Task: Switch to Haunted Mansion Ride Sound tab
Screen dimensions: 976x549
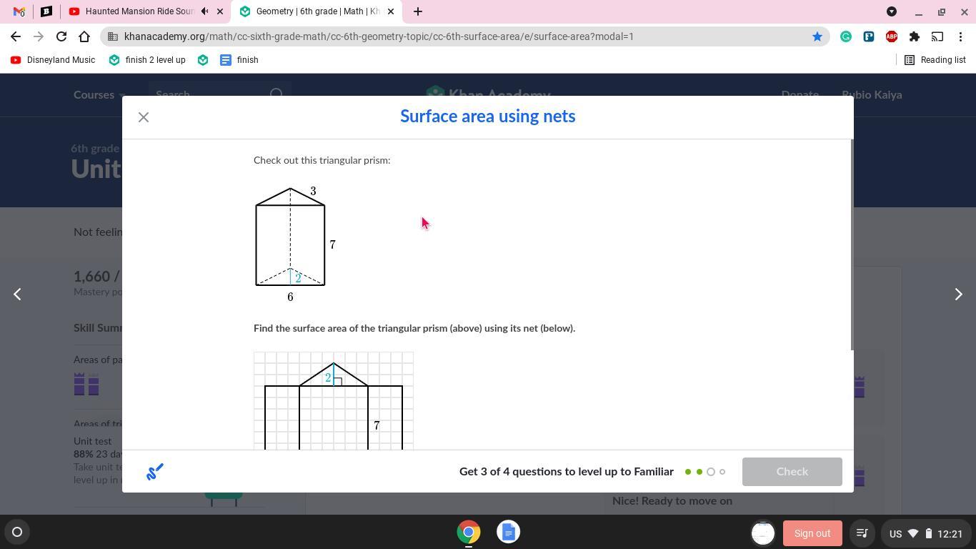Action: click(139, 11)
